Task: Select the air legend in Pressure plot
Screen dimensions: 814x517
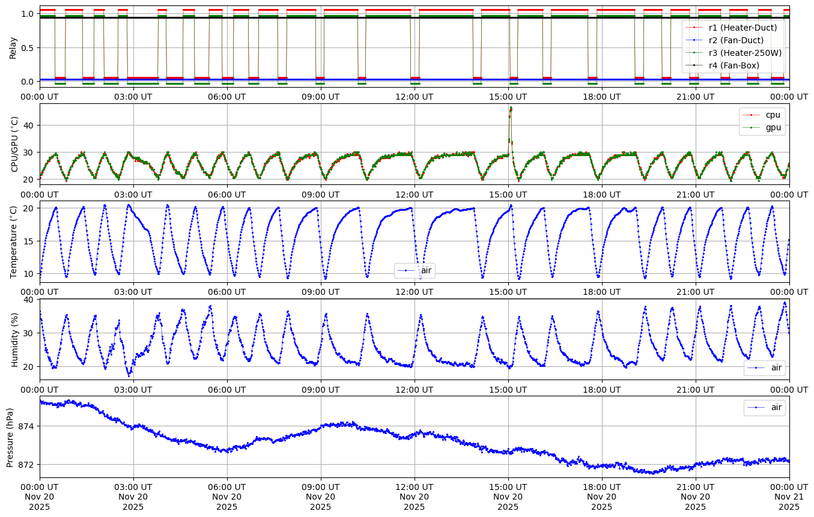Action: [764, 408]
